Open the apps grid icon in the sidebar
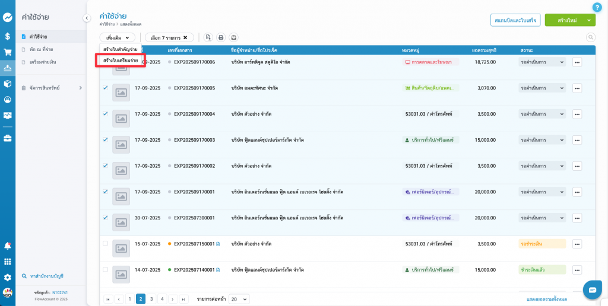Viewport: 608px width, 306px height. (8, 262)
